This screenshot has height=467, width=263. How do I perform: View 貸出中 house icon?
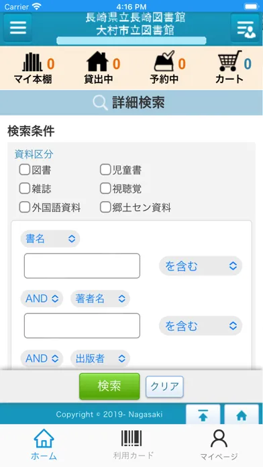pos(97,61)
